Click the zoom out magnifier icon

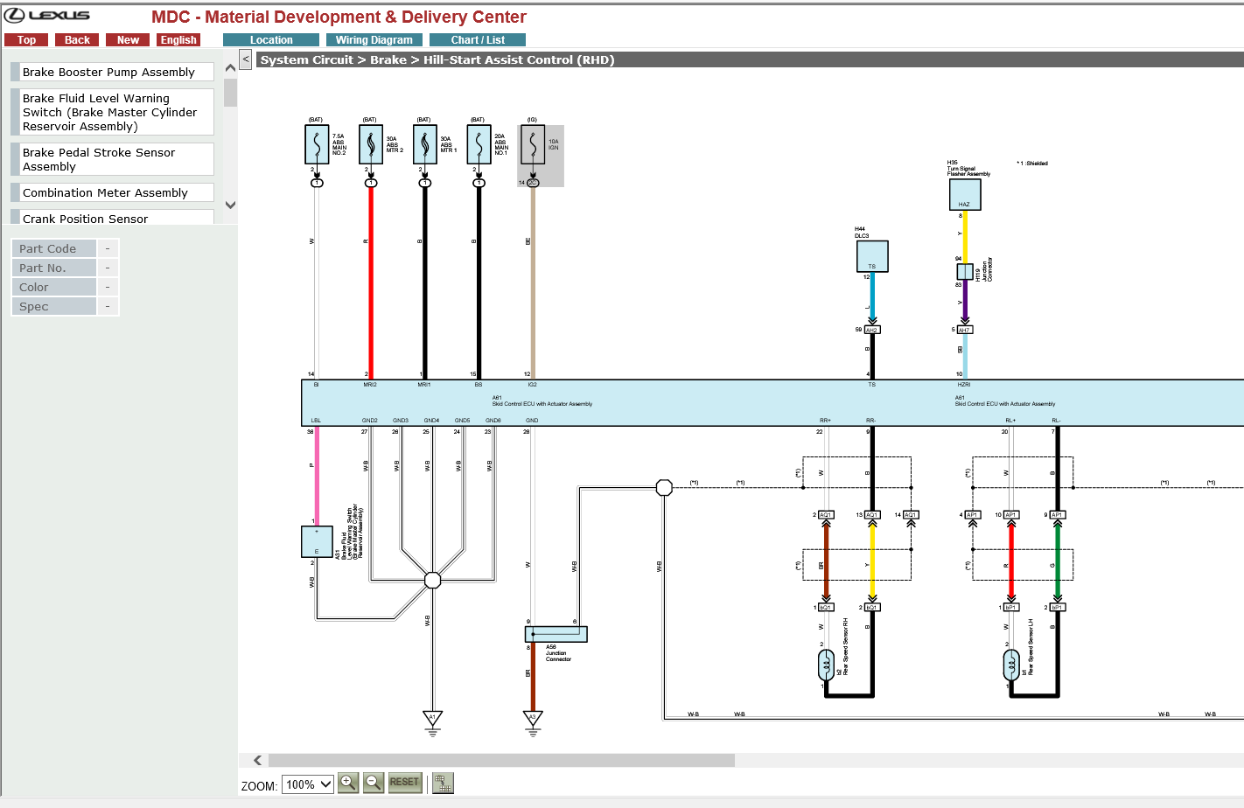(374, 783)
